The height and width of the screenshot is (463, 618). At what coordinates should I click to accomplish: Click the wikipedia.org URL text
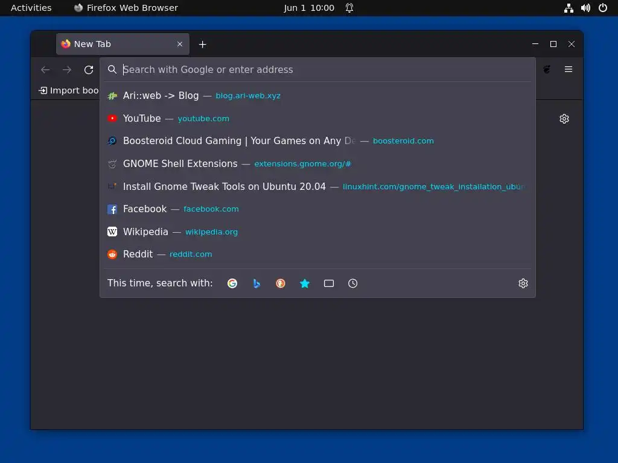point(211,232)
